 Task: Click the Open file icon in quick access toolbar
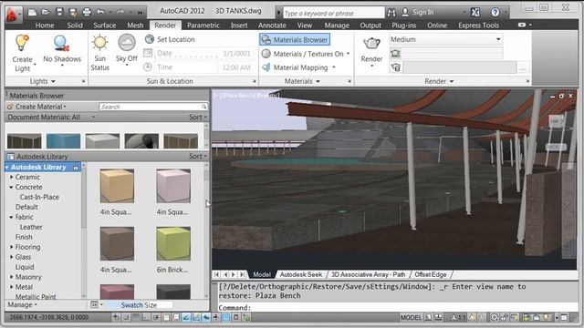[46, 12]
